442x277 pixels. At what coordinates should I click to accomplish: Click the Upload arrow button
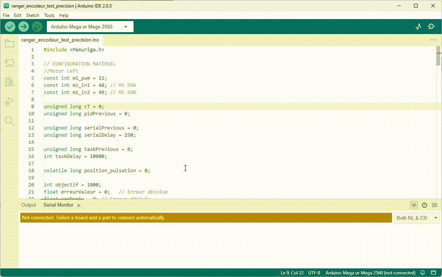point(24,27)
